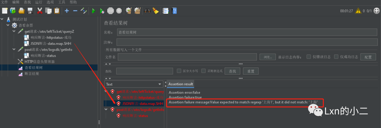Click the 配置 button
This screenshot has height=128, width=381.
(x=368, y=57)
